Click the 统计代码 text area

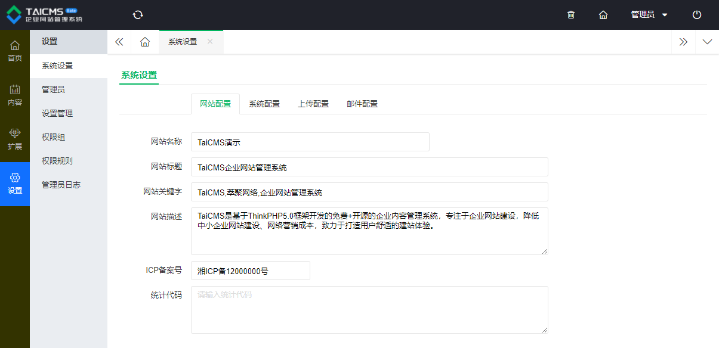(369, 309)
